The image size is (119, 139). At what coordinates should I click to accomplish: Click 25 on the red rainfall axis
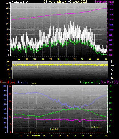(x=10, y=94)
